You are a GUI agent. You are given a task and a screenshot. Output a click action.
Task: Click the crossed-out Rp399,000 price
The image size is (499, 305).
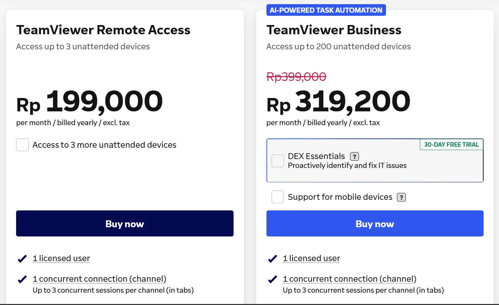(x=296, y=77)
